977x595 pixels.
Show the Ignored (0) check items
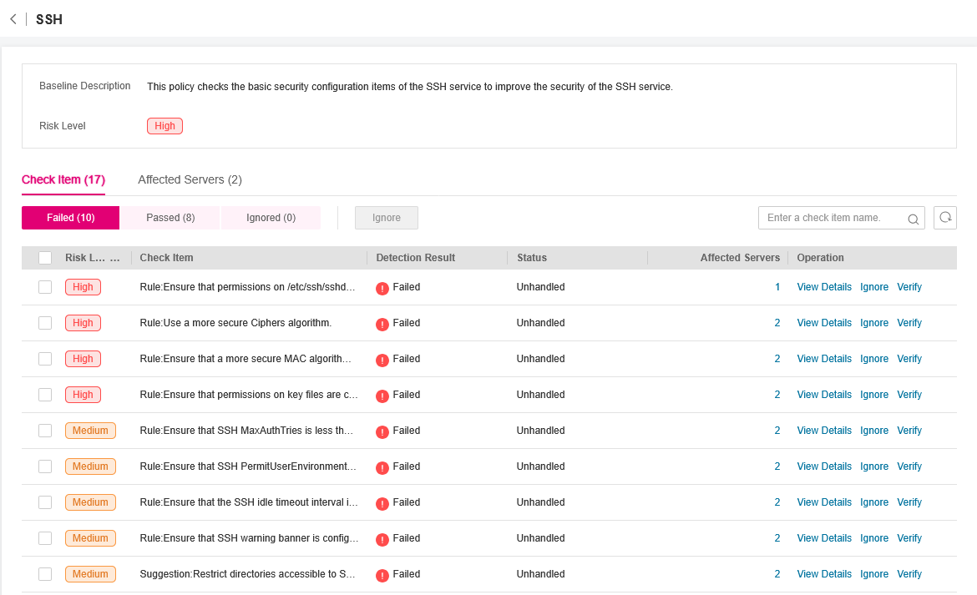point(271,218)
